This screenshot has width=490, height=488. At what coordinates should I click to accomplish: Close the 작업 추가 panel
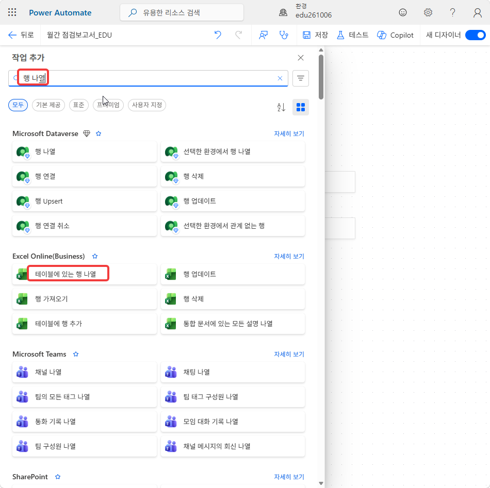tap(301, 58)
